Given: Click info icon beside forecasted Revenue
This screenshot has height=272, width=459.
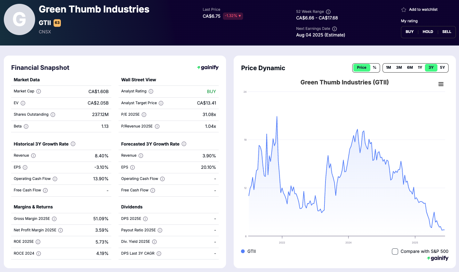Looking at the screenshot, I should (x=141, y=156).
